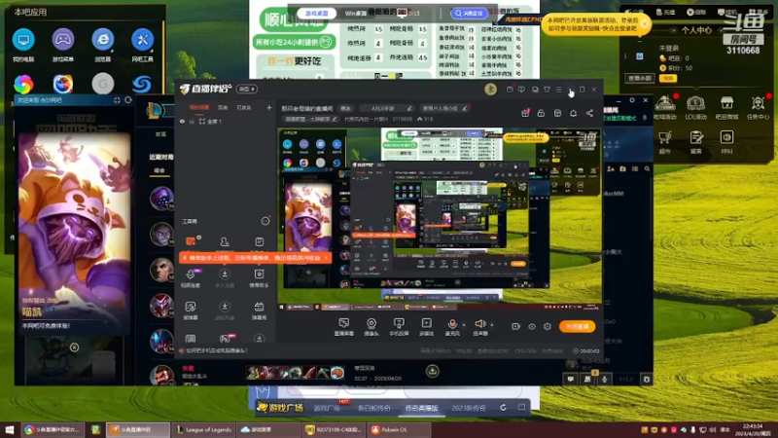Open the round user avatar in title bar
The width and height of the screenshot is (778, 438).
pyautogui.click(x=490, y=90)
